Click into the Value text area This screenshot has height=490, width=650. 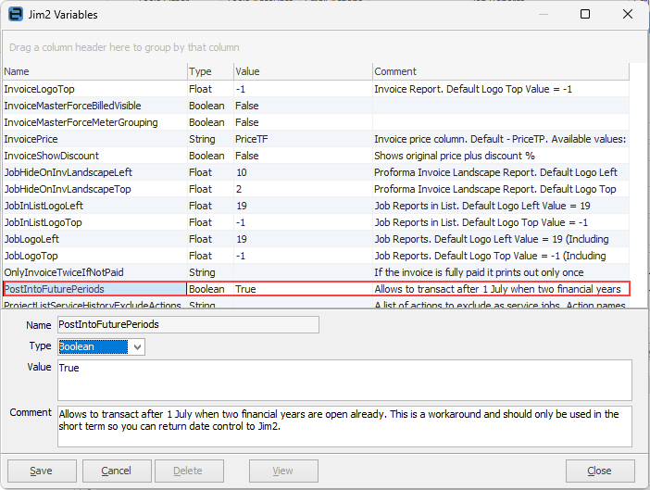click(344, 380)
